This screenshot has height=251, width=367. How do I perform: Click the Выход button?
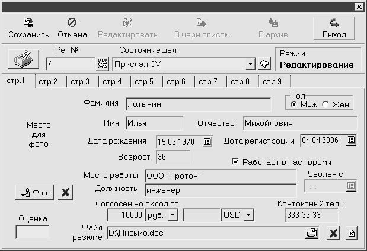(x=334, y=28)
